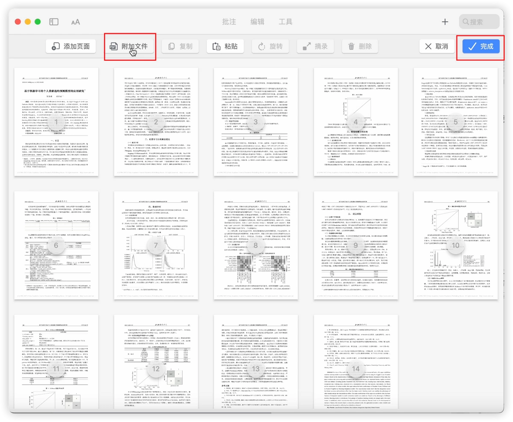
Task: Open the 工具 tools tab
Action: click(x=286, y=22)
